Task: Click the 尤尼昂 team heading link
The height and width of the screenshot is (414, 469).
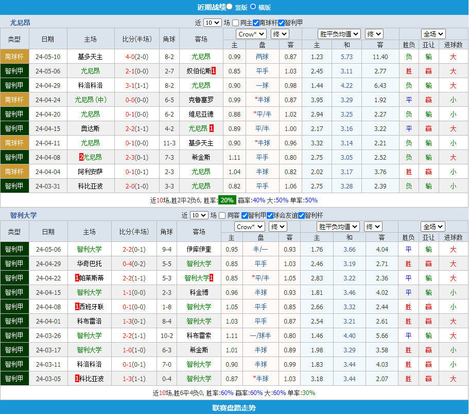Action: pos(20,23)
